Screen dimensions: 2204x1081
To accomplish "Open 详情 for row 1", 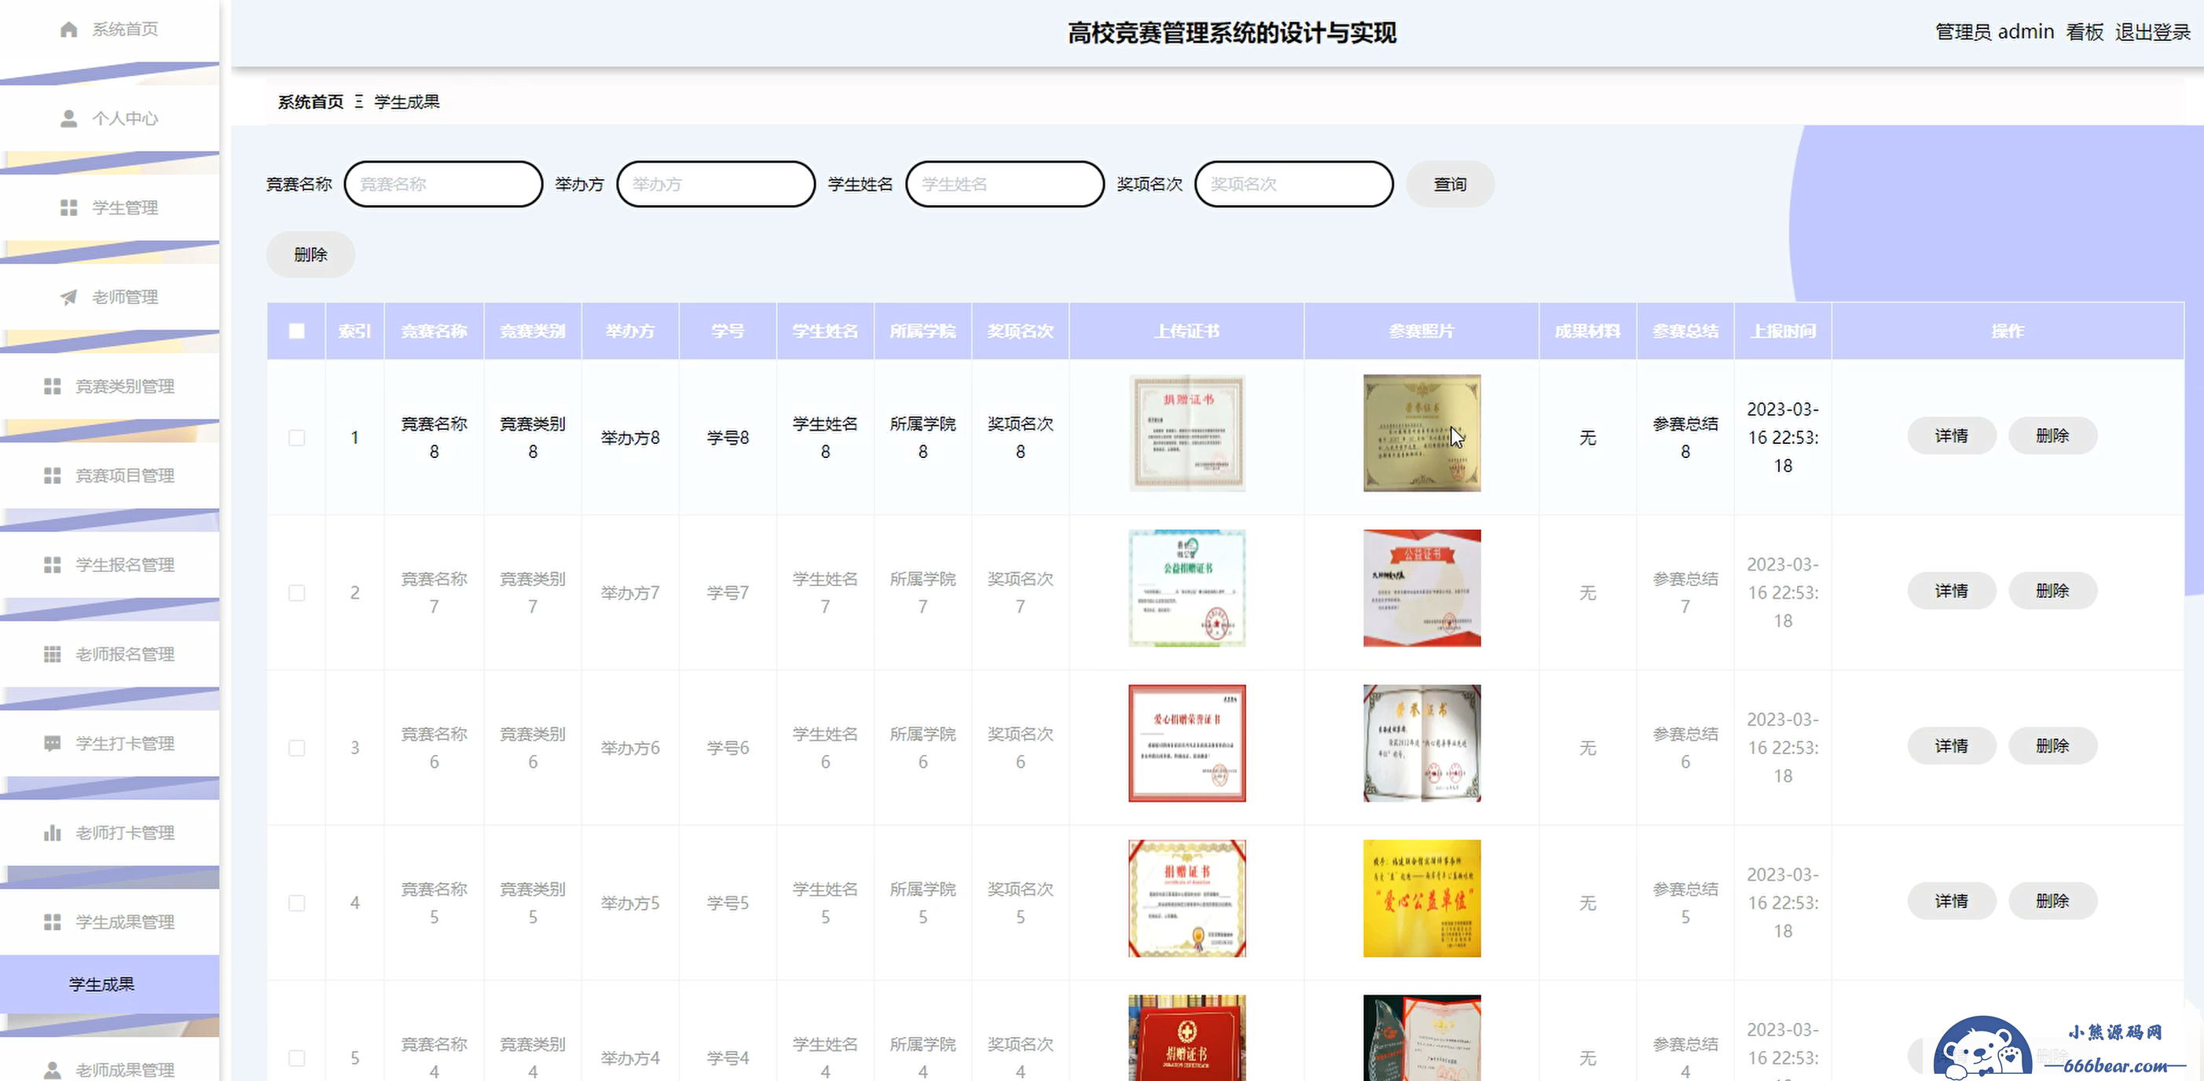I will [x=1952, y=436].
